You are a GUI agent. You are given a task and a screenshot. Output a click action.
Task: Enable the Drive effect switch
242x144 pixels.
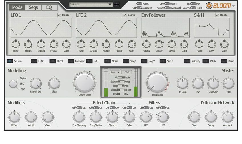(x=129, y=108)
